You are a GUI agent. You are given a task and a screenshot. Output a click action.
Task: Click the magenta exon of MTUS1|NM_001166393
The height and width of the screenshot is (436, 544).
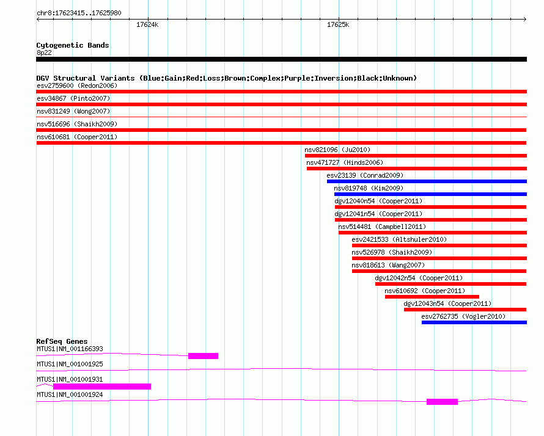coord(203,356)
